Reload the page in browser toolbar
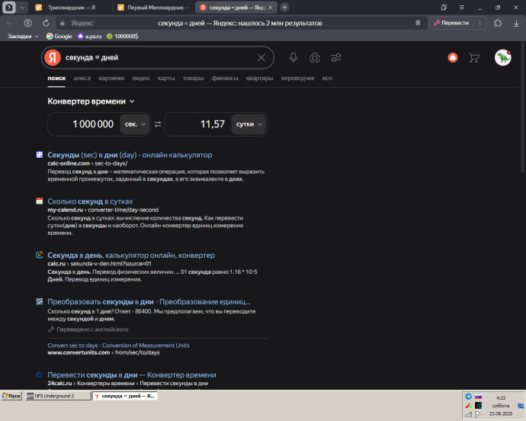526x421 pixels. tap(46, 23)
